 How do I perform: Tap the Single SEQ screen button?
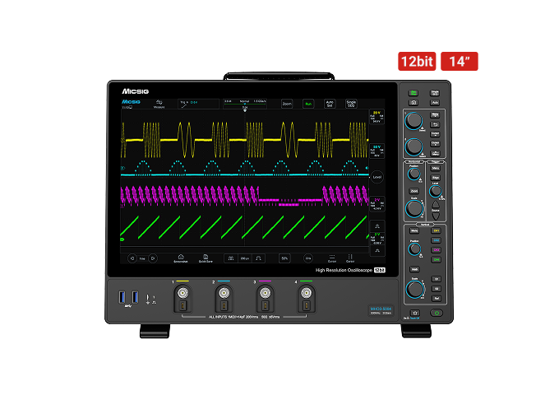(x=351, y=104)
